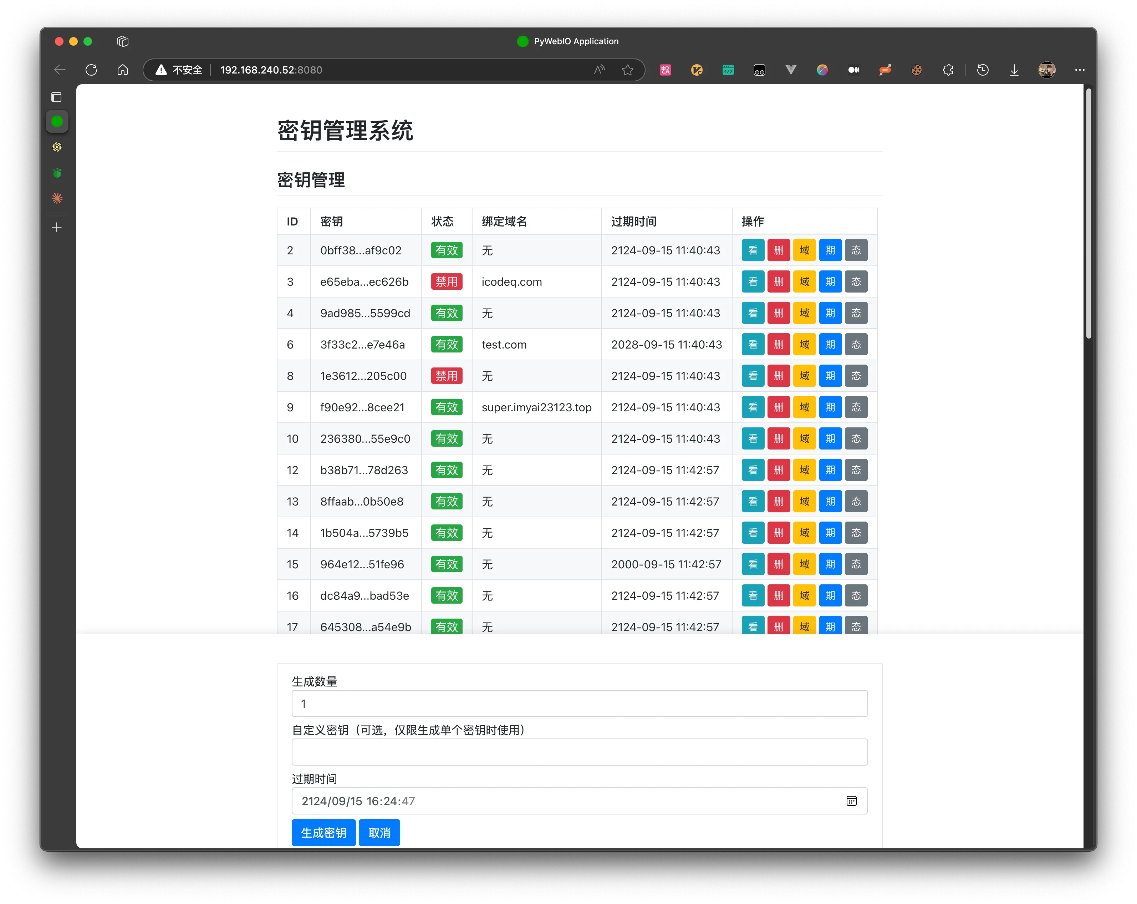
Task: Open the orange-red swoosh extension icon
Action: pos(885,70)
